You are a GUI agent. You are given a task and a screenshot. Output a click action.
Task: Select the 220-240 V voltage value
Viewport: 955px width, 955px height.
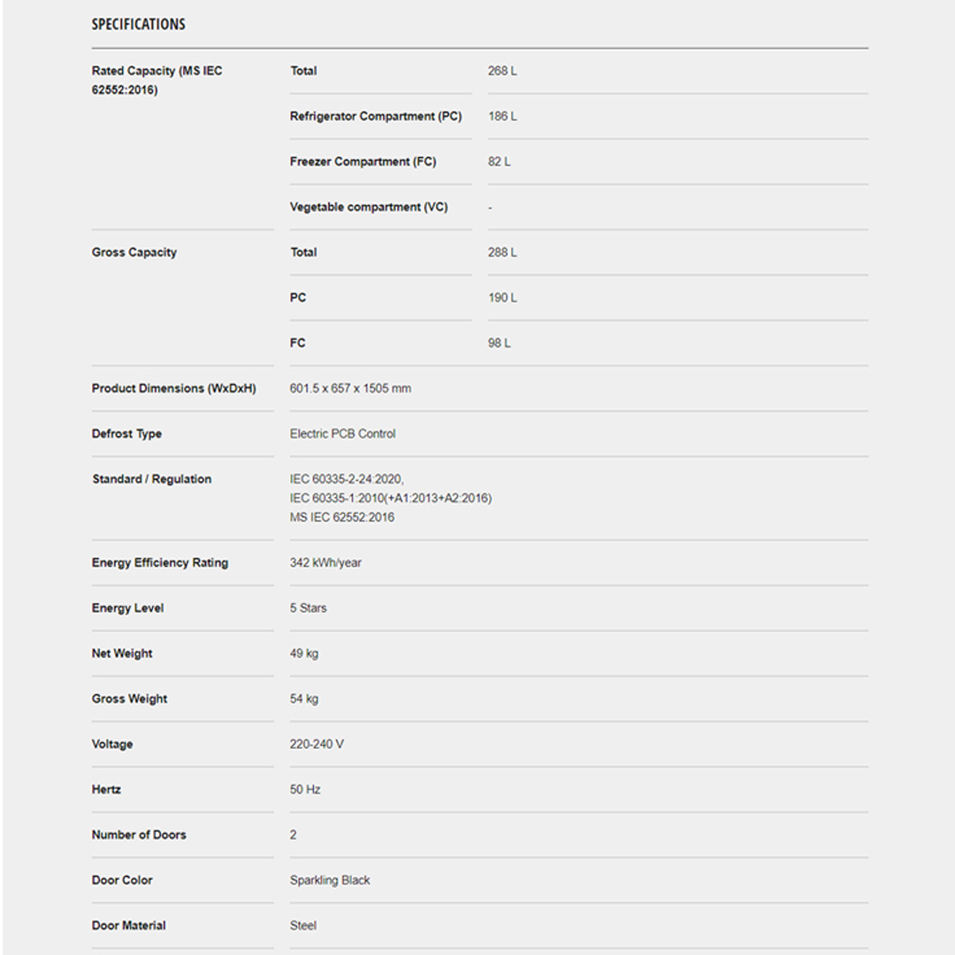pyautogui.click(x=317, y=744)
